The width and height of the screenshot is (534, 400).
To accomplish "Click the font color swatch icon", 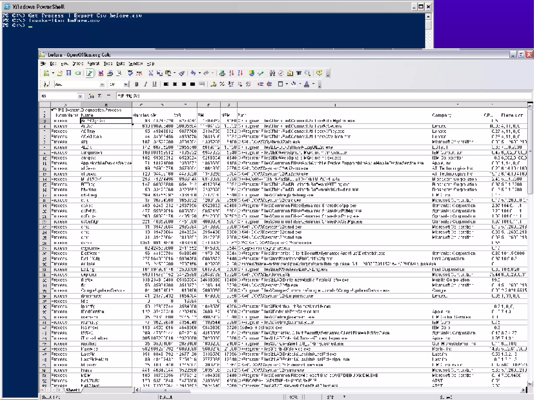I will [x=307, y=84].
